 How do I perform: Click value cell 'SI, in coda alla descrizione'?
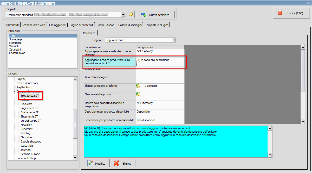coord(160,62)
